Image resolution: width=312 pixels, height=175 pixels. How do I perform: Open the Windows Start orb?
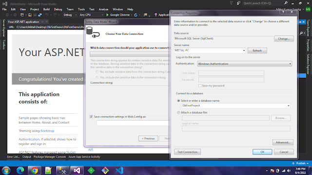click(6, 171)
